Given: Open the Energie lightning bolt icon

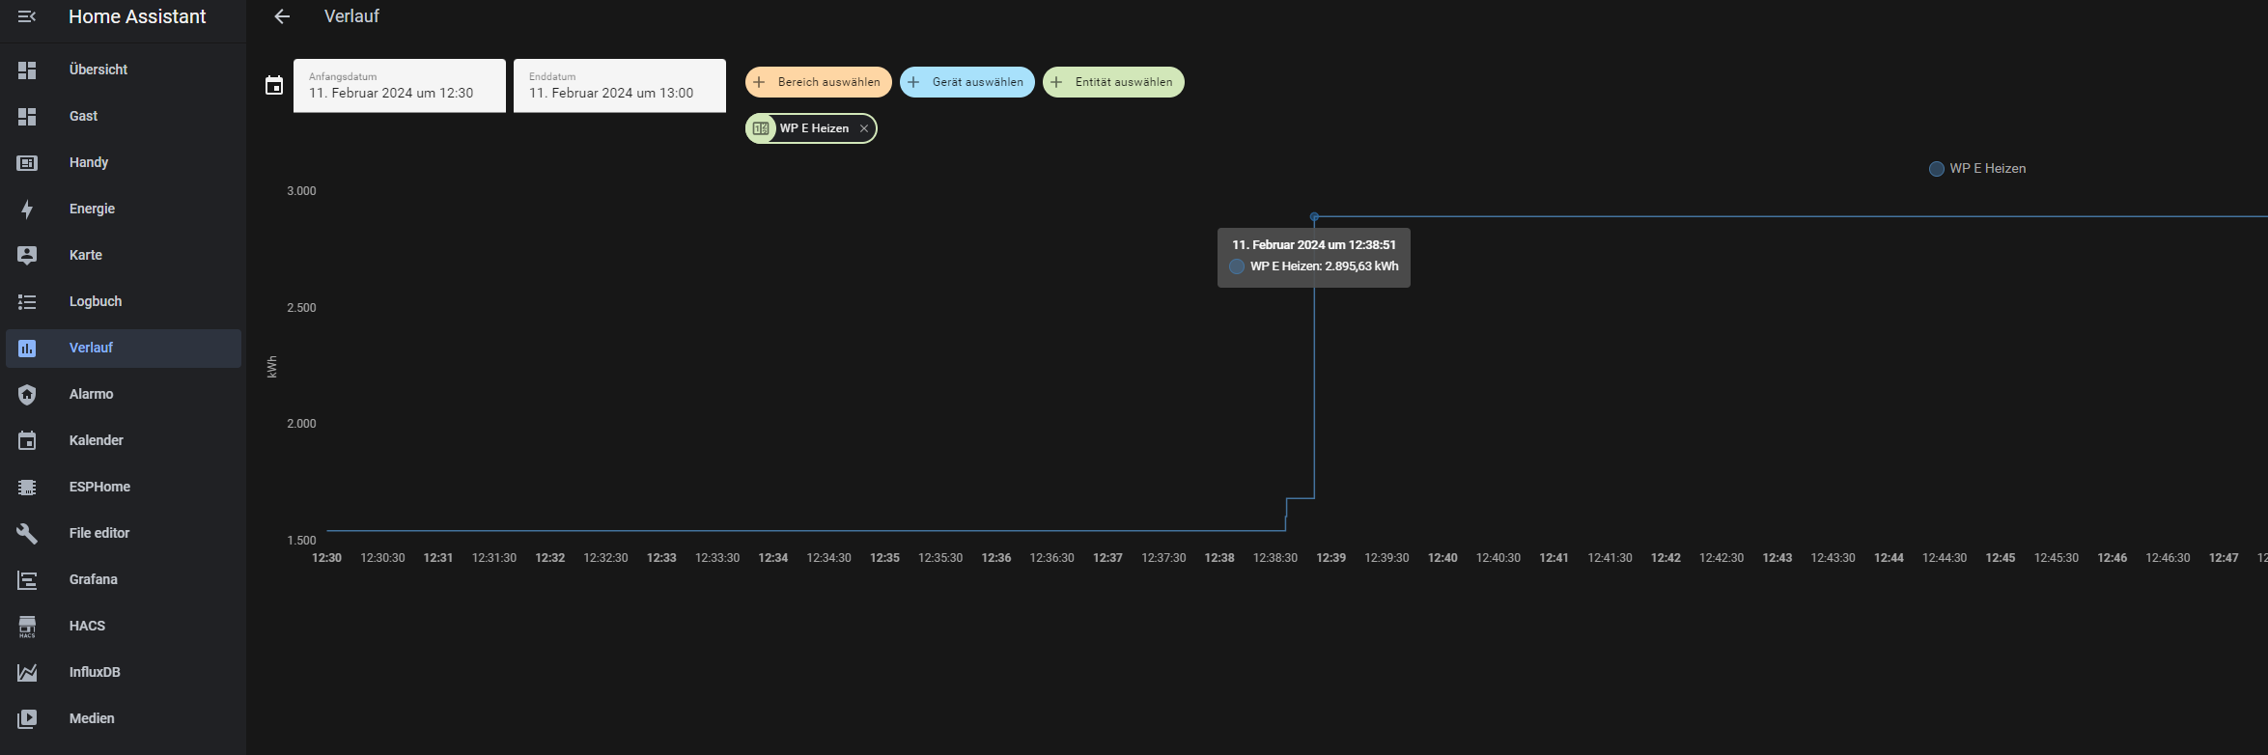Looking at the screenshot, I should (x=27, y=209).
